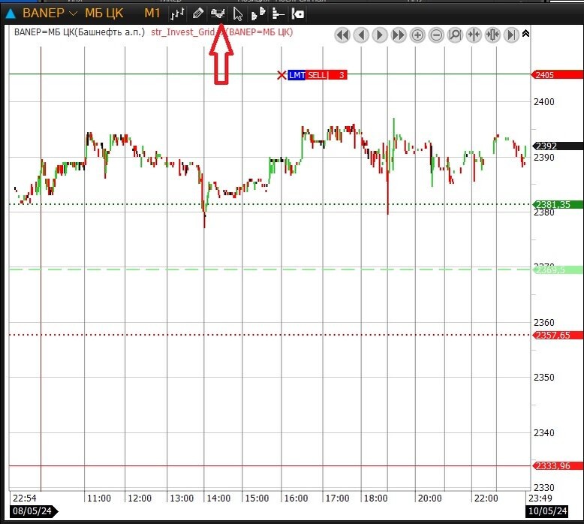The height and width of the screenshot is (524, 584).
Task: Change the M1 timeframe
Action: click(x=152, y=14)
